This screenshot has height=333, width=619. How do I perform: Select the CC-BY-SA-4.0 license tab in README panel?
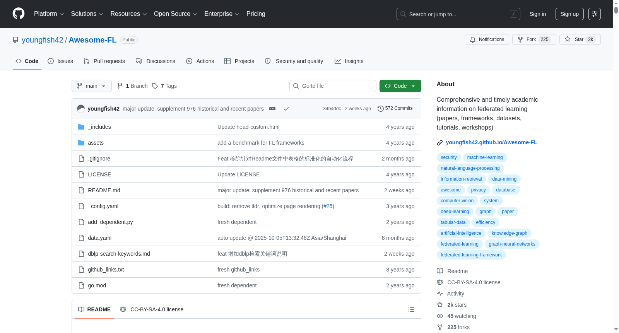(152, 309)
